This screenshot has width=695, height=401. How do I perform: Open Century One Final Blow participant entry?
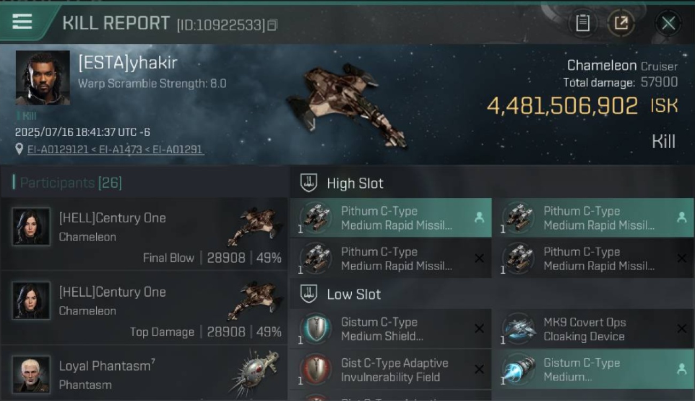[144, 234]
